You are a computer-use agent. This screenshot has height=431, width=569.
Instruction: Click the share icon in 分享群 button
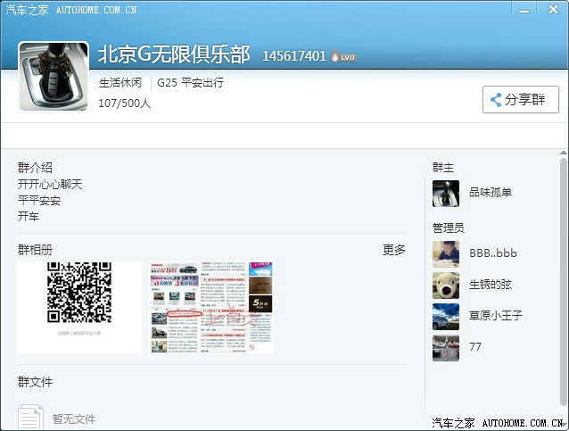click(495, 100)
